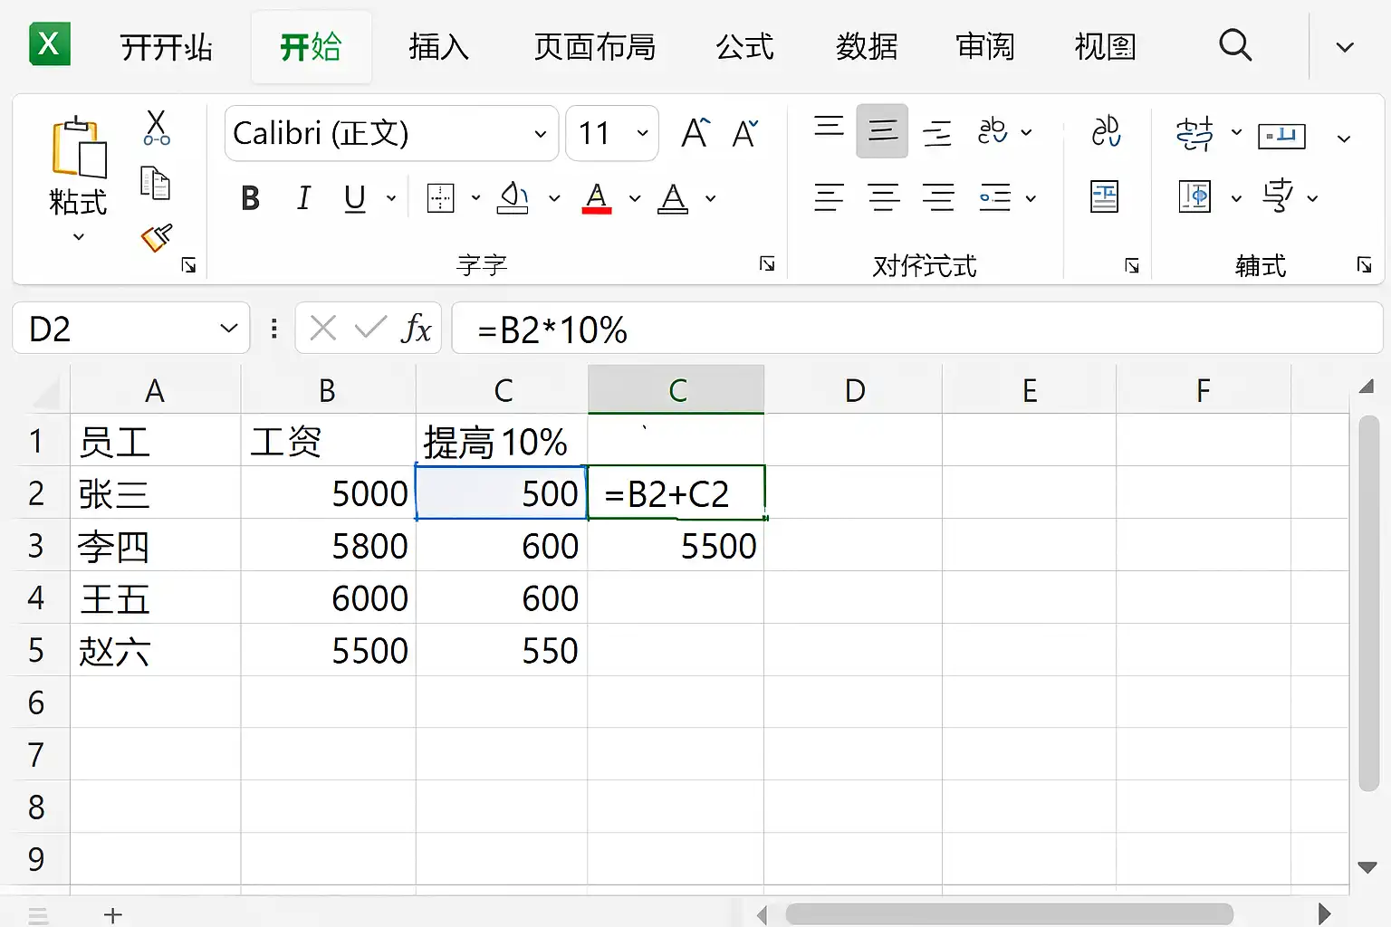Image resolution: width=1391 pixels, height=927 pixels.
Task: Open the search magnifier icon
Action: pyautogui.click(x=1234, y=45)
